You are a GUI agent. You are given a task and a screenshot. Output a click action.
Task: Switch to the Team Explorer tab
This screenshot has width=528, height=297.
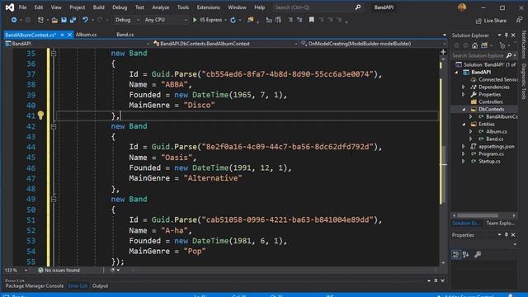[500, 224]
